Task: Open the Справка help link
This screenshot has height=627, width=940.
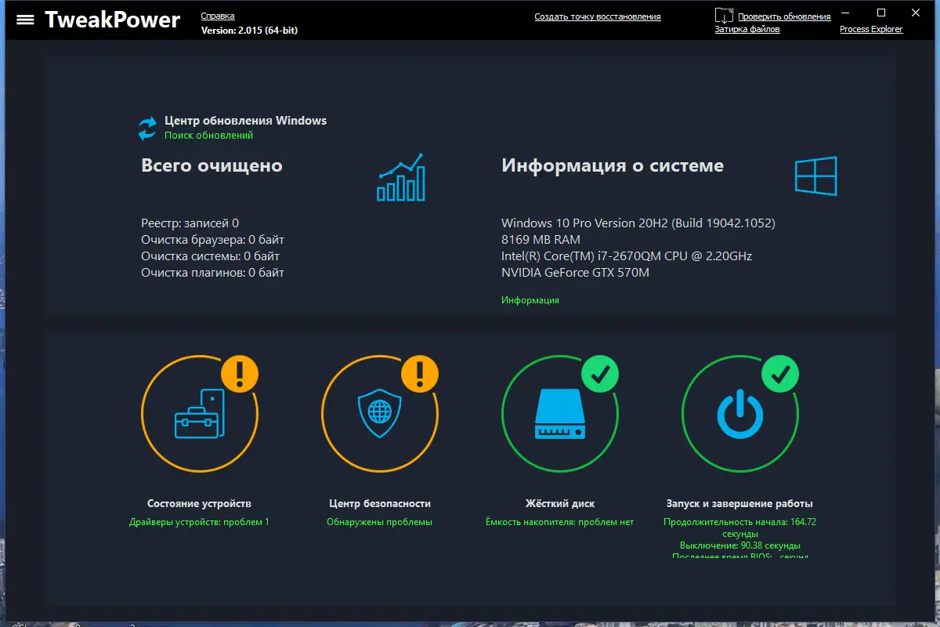Action: tap(218, 16)
